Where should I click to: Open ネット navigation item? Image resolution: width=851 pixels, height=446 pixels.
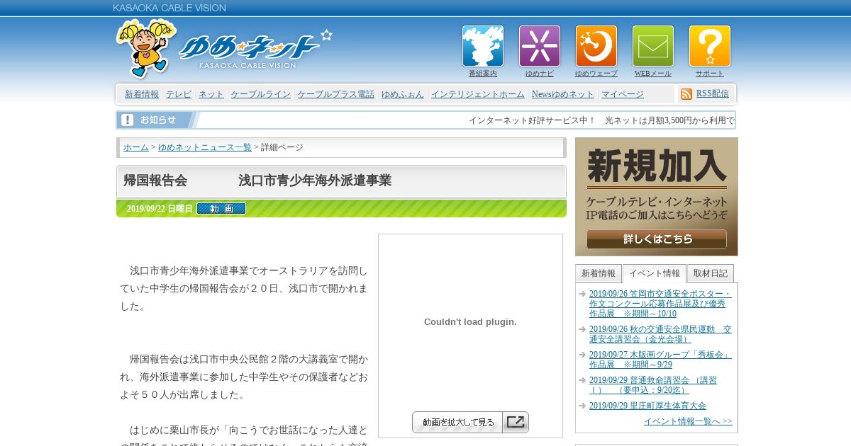pyautogui.click(x=211, y=94)
